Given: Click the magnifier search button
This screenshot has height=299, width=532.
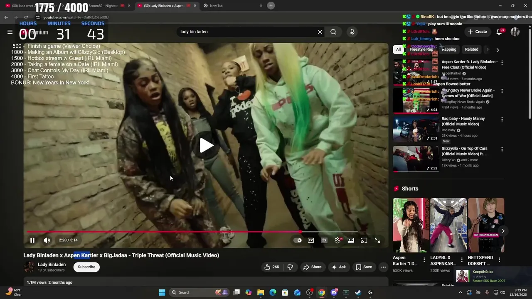Looking at the screenshot, I should [333, 32].
